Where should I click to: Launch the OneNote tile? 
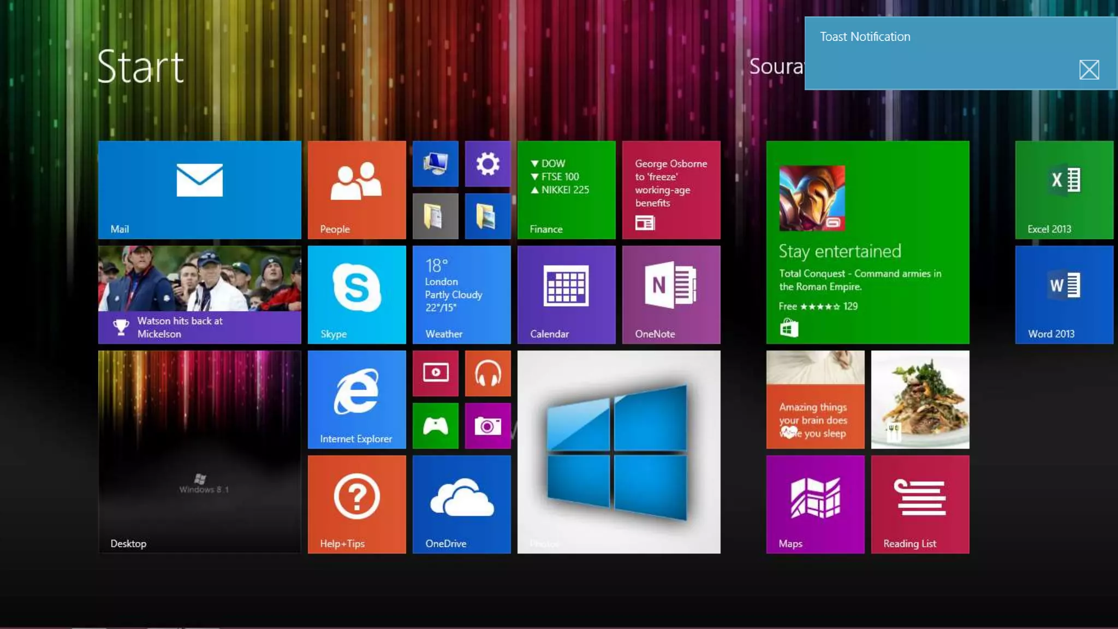point(671,294)
